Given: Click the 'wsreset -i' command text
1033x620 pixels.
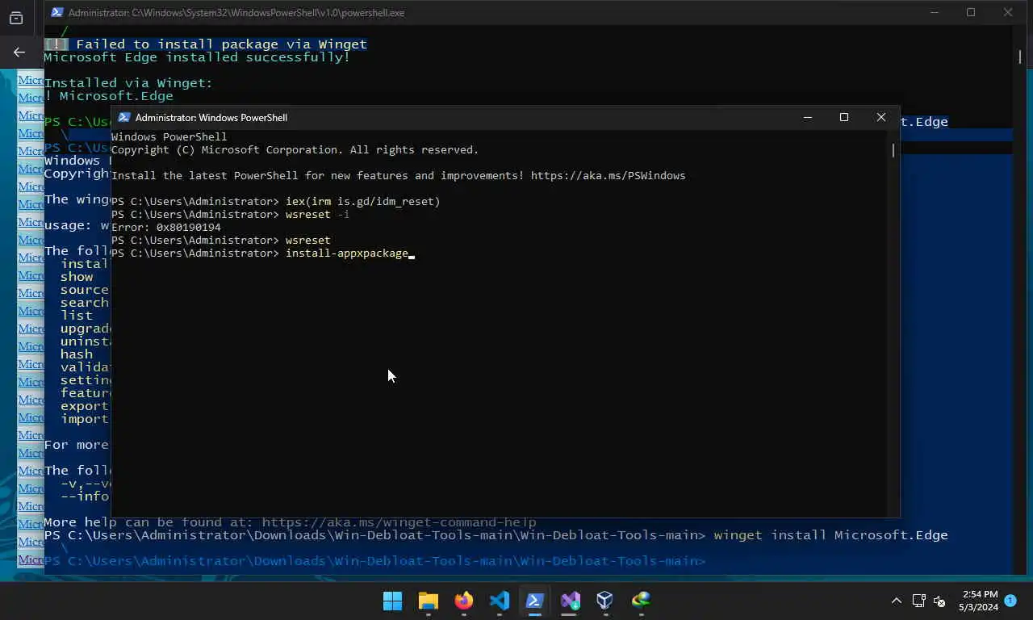Looking at the screenshot, I should pyautogui.click(x=318, y=215).
